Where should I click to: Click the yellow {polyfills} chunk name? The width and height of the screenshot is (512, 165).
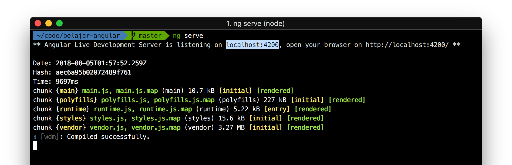click(76, 100)
